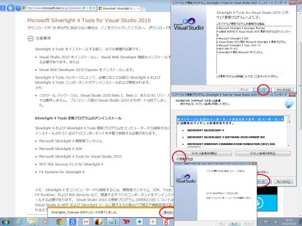Select Microsoft Silverlight 4 Developer Runtime list entry
Screen dimensions: 302x226
tap(242, 28)
